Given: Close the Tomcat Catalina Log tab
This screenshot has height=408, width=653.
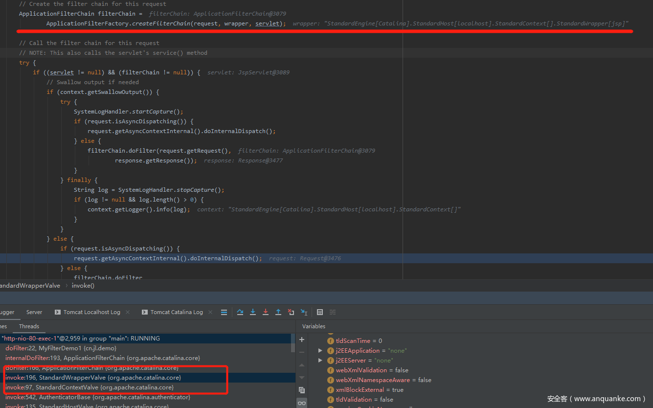Looking at the screenshot, I should (x=209, y=312).
